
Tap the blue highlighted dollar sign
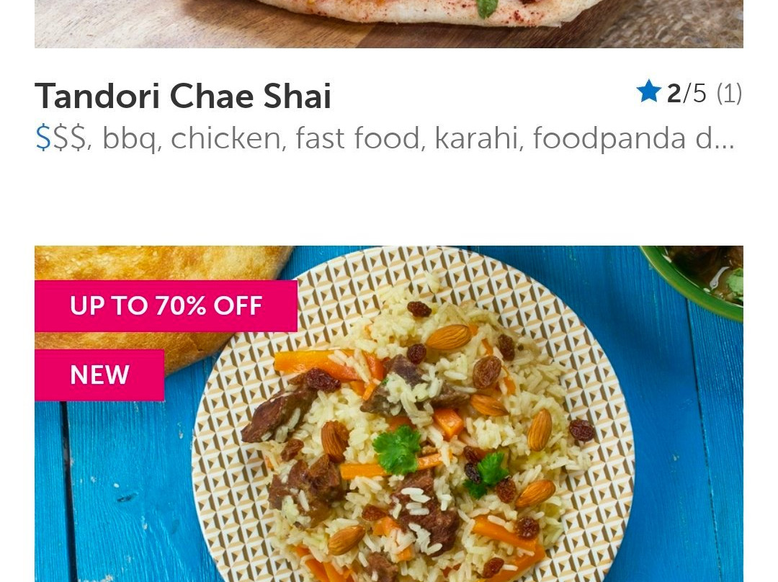coord(43,138)
